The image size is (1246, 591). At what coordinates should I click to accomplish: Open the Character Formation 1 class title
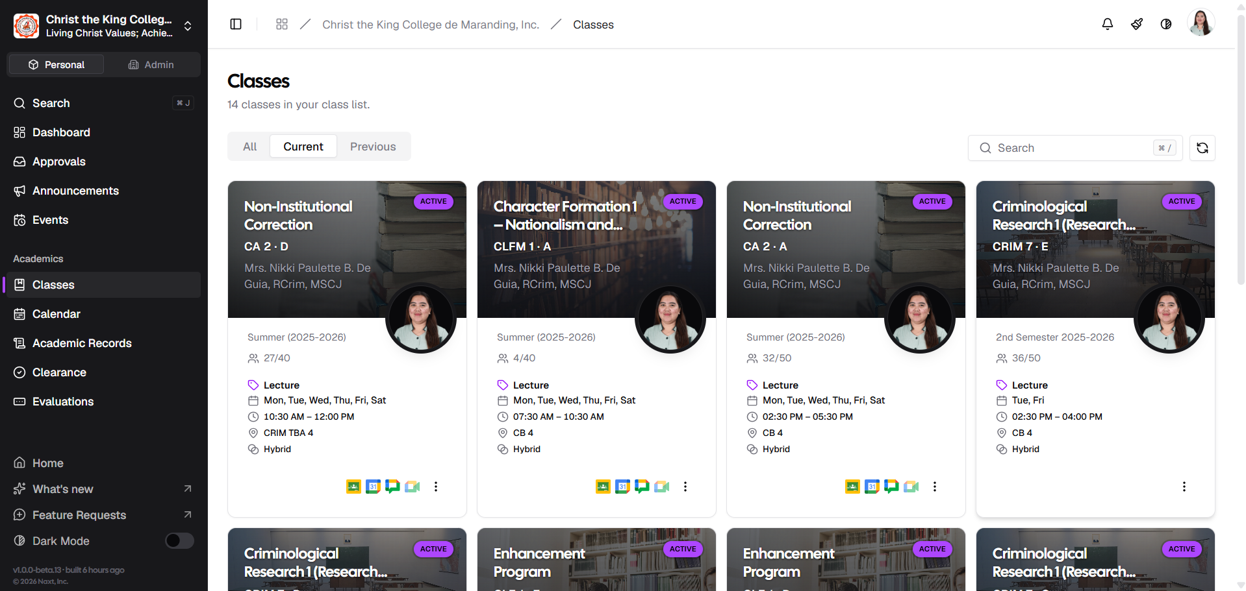(x=565, y=215)
